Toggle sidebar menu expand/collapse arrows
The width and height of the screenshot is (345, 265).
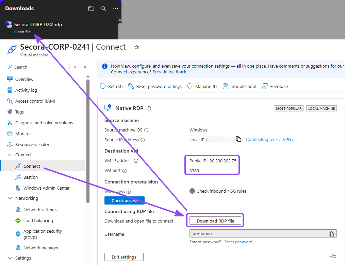(75, 67)
